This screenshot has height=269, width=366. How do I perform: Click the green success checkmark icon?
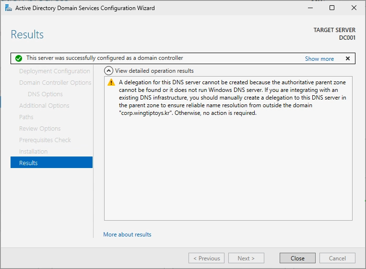click(19, 58)
